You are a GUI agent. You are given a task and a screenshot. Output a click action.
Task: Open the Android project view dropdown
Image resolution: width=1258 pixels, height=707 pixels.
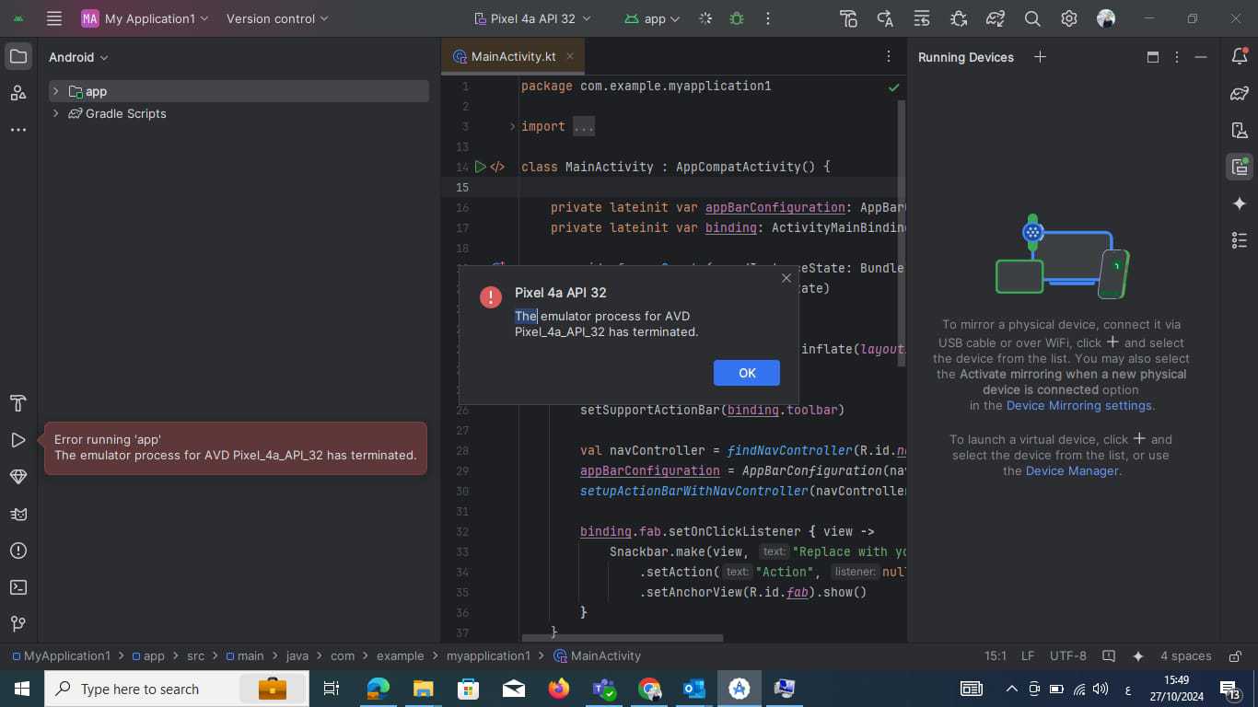coord(78,57)
